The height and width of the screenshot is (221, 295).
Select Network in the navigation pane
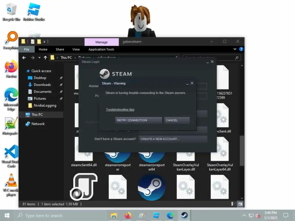tap(38, 124)
